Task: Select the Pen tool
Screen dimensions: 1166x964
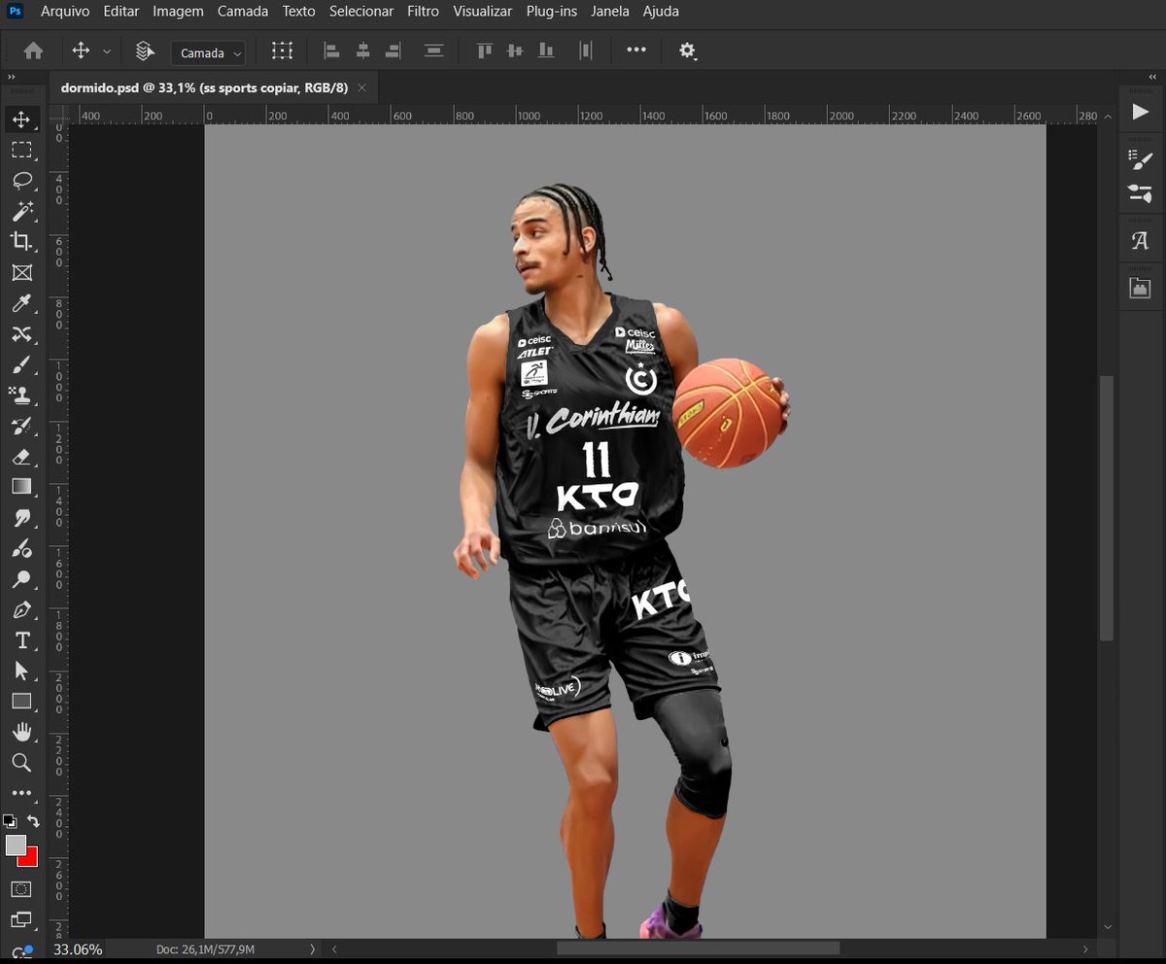Action: (21, 610)
